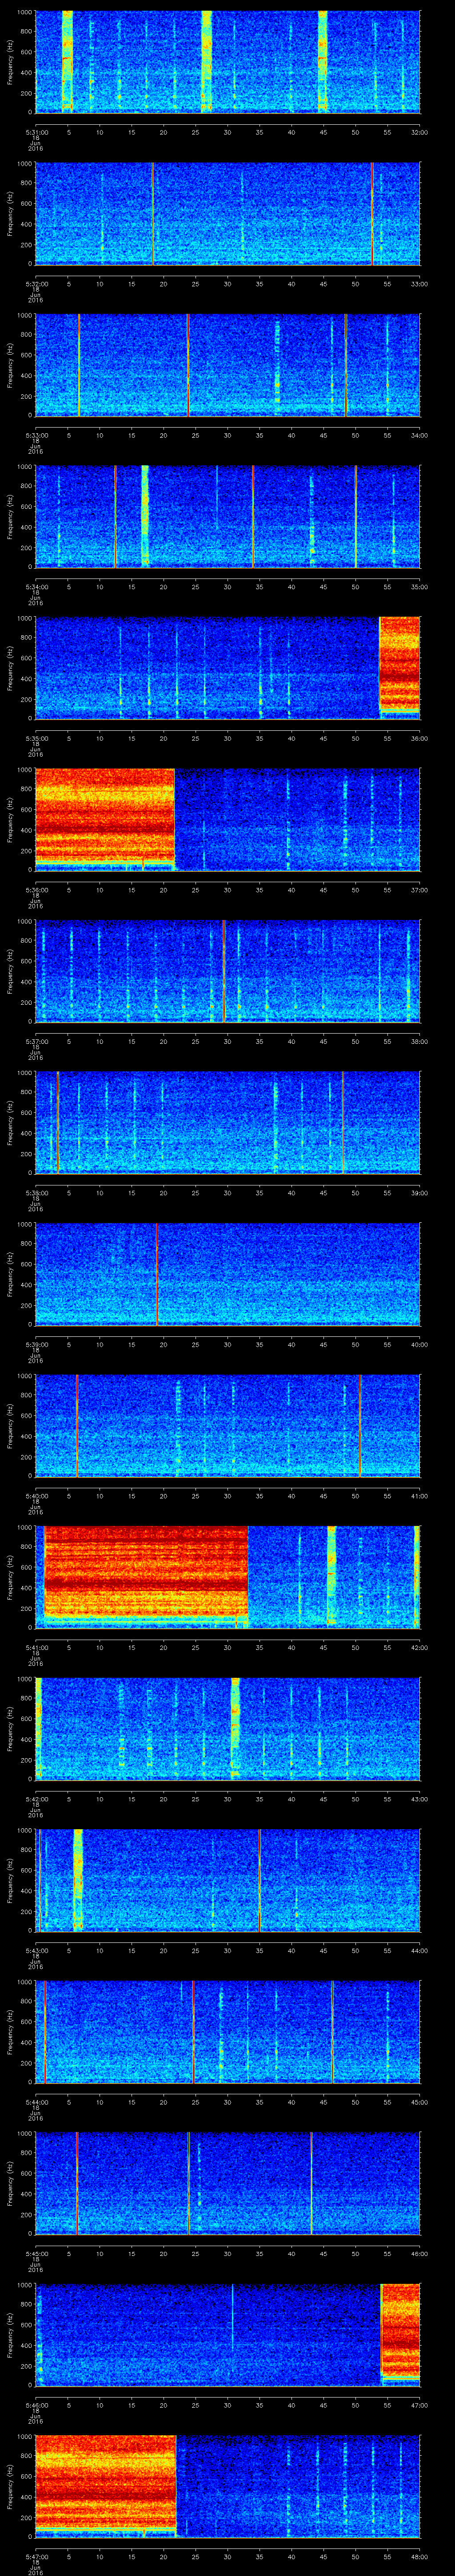Click the 46:00 end time label
This screenshot has height=2576, width=455.
pos(419,2253)
